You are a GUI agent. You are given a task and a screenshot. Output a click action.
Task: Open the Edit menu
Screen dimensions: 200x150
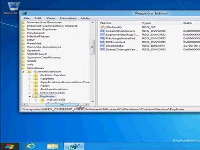(38, 18)
